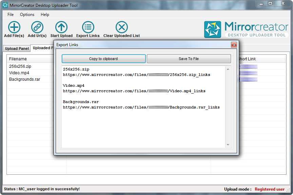
Task: Click the Export Links list icon
Action: [x=88, y=27]
